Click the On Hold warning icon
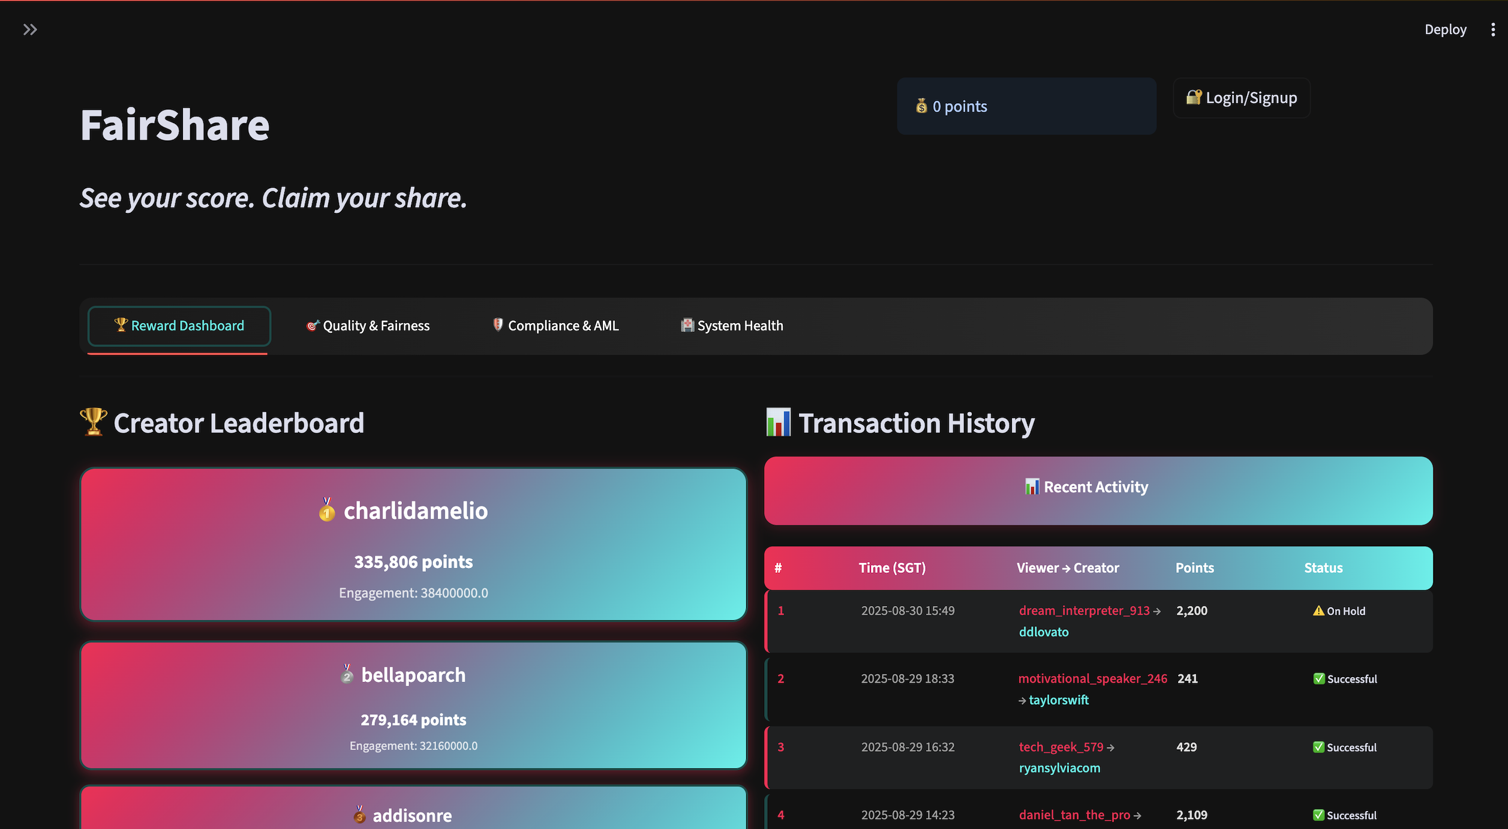The width and height of the screenshot is (1508, 829). (1318, 611)
